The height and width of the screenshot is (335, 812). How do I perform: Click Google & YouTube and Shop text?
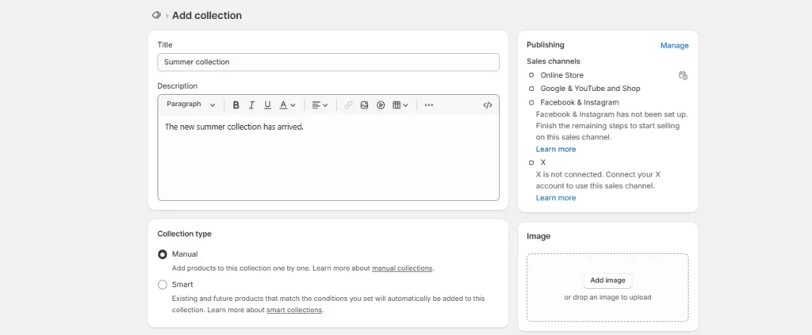pyautogui.click(x=590, y=89)
